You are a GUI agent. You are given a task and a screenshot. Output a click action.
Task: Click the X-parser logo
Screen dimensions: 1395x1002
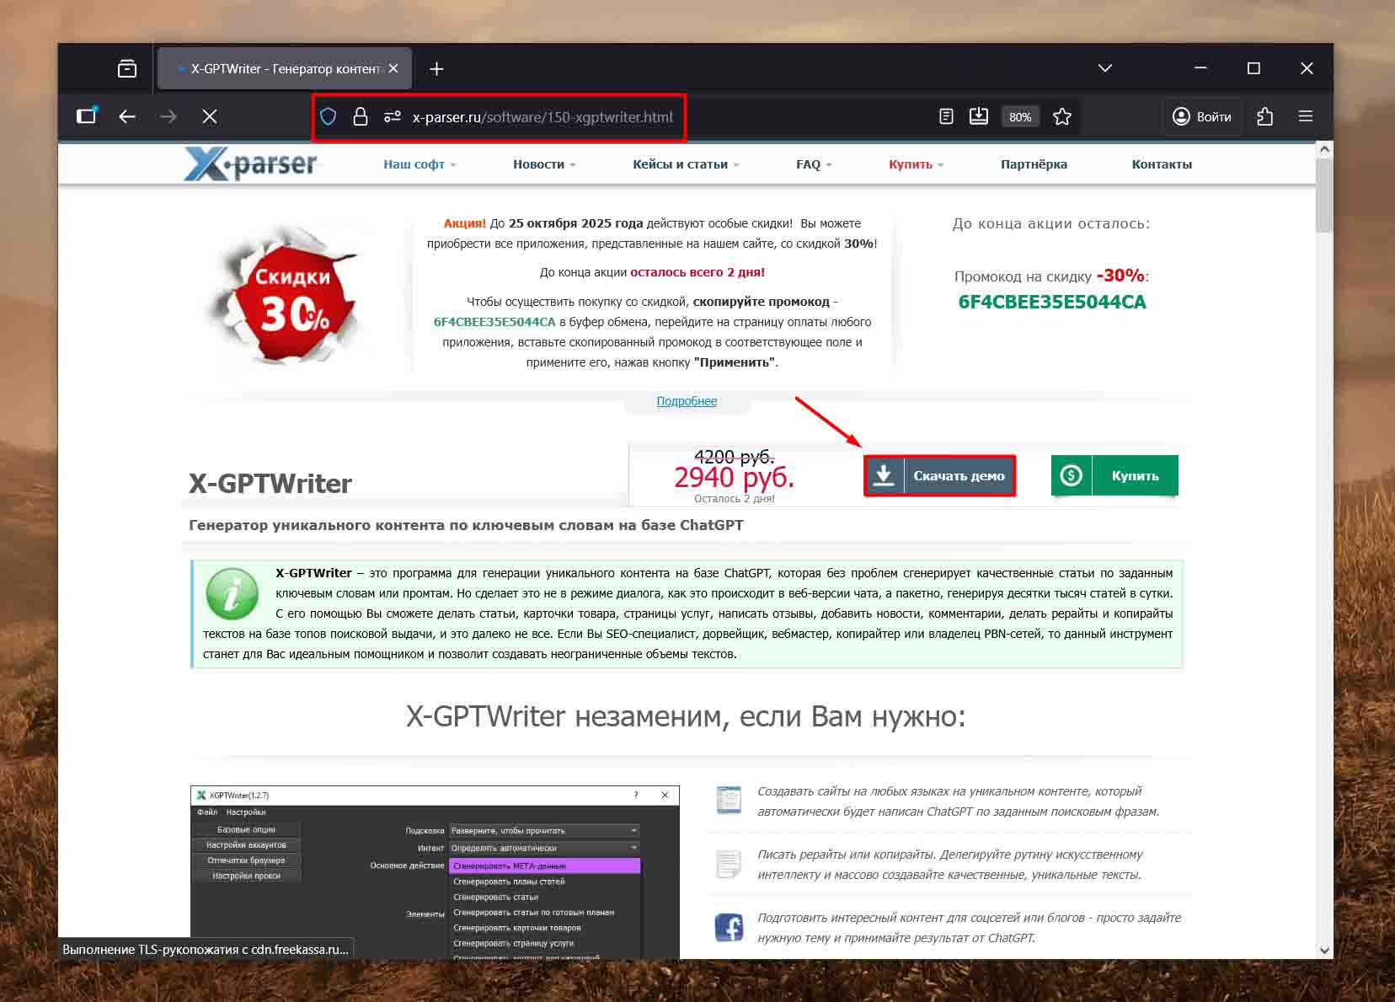[x=251, y=163]
